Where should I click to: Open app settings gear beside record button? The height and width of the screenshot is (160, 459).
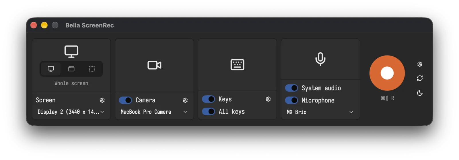click(420, 64)
